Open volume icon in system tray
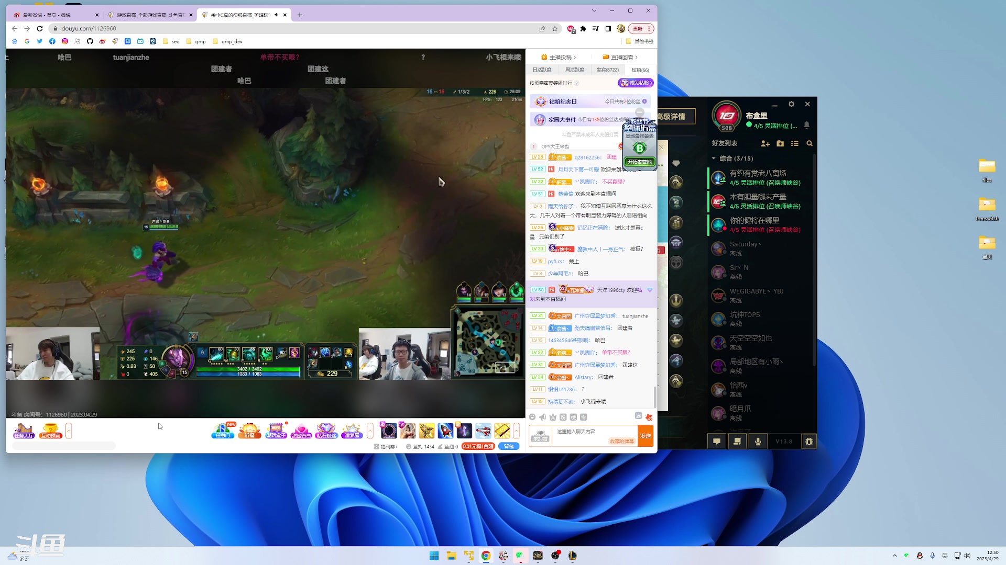 click(x=967, y=556)
